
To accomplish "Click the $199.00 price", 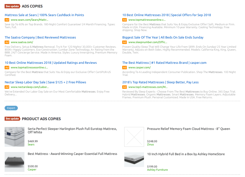I will [x=152, y=167].
